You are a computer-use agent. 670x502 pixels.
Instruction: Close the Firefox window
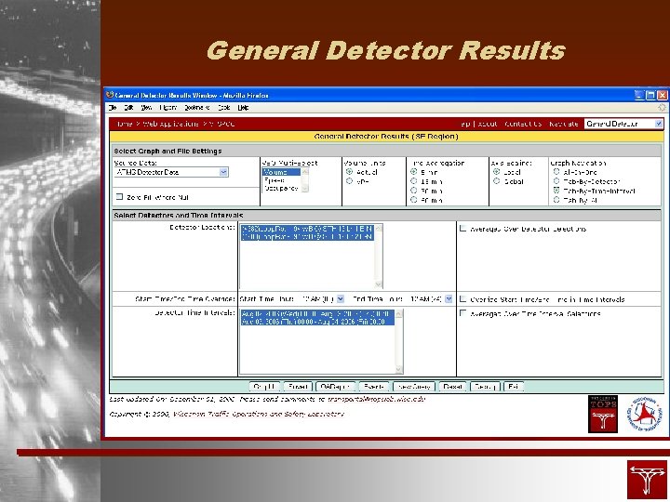[x=662, y=95]
